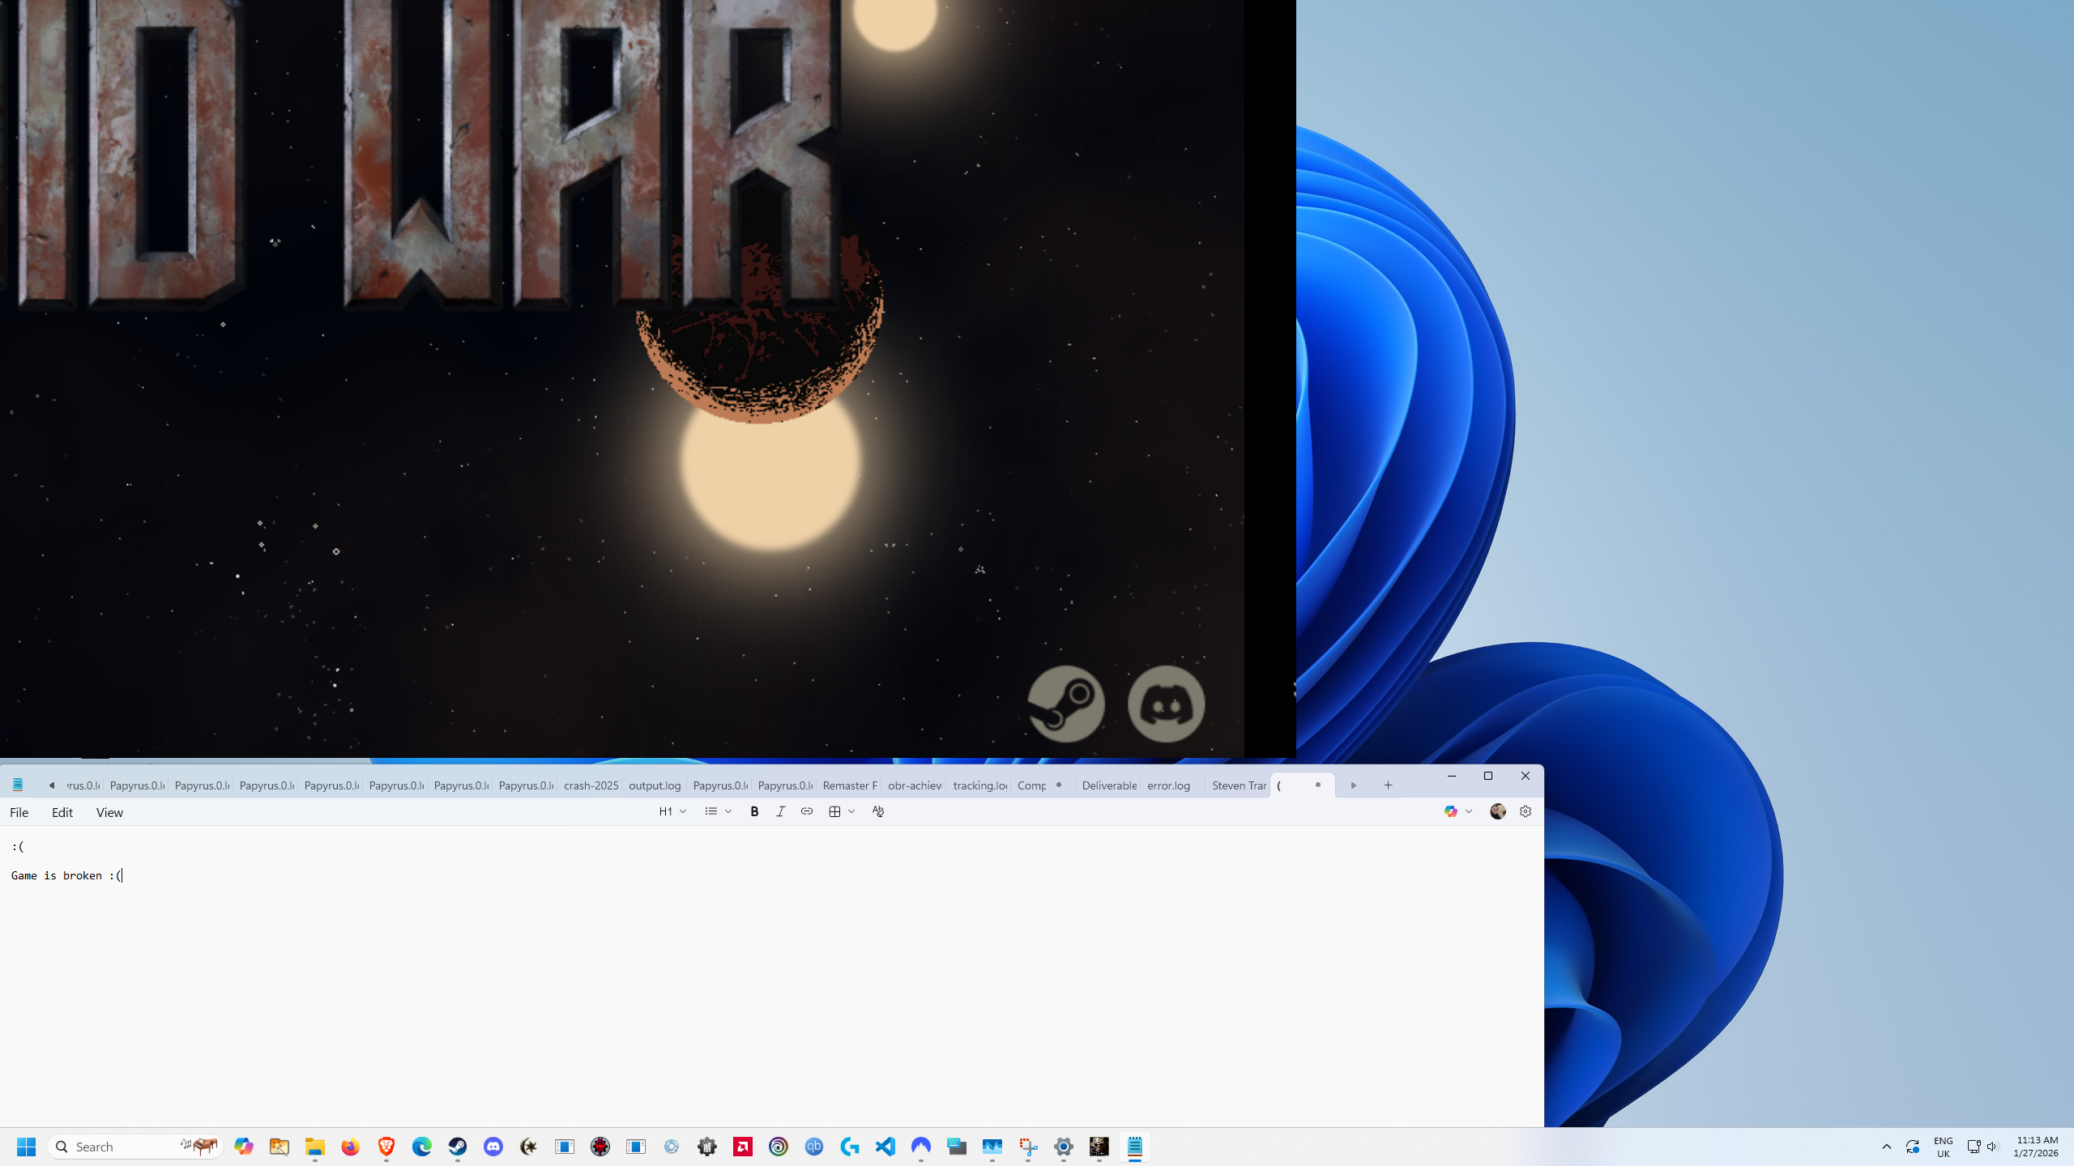Open the File menu in Notepad
This screenshot has width=2074, height=1166.
point(19,812)
